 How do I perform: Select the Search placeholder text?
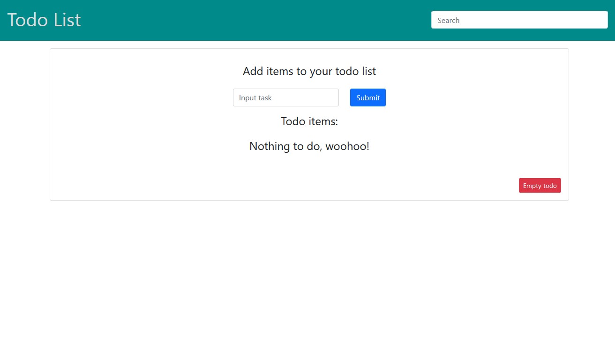(447, 20)
